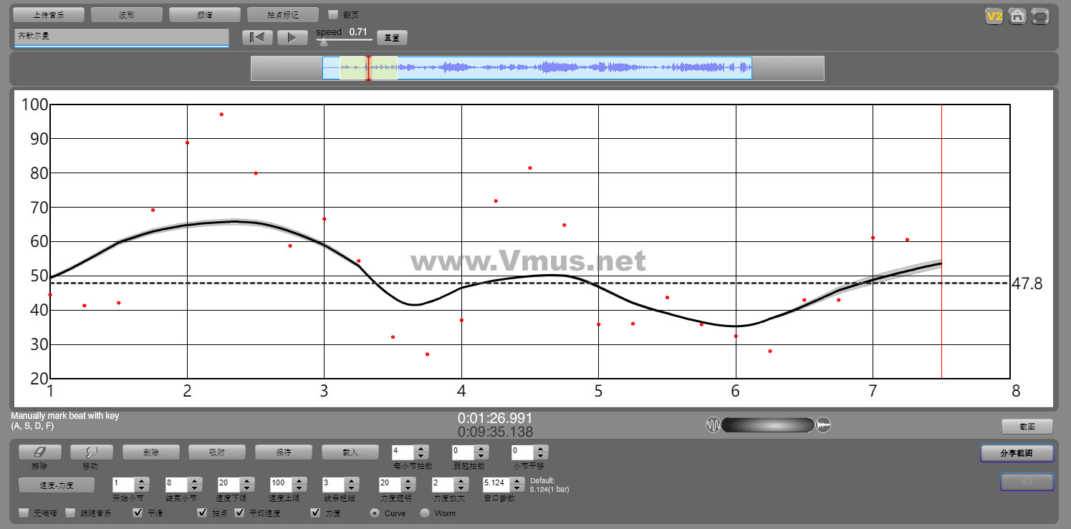Uncheck the 平滑 smoothing checkbox

(138, 513)
